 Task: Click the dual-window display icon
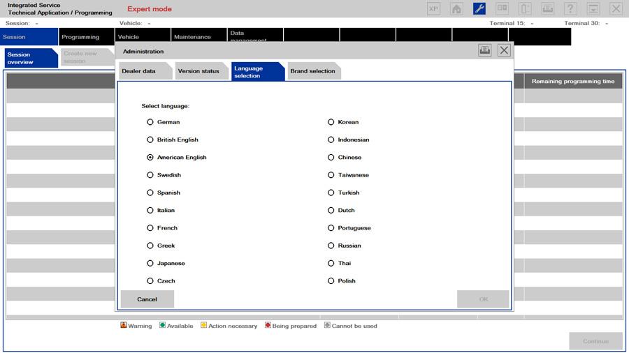(x=503, y=9)
